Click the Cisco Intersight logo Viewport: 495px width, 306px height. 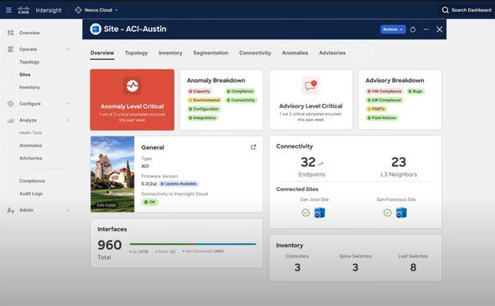39,10
